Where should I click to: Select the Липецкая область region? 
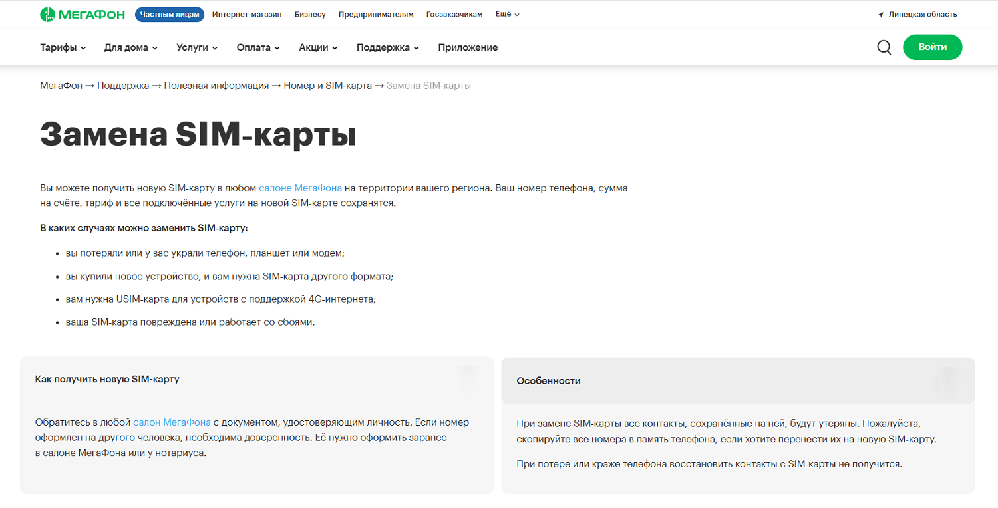917,14
